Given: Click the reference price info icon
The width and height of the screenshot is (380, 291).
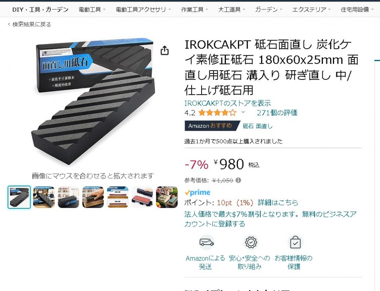Looking at the screenshot, I should coord(238,180).
